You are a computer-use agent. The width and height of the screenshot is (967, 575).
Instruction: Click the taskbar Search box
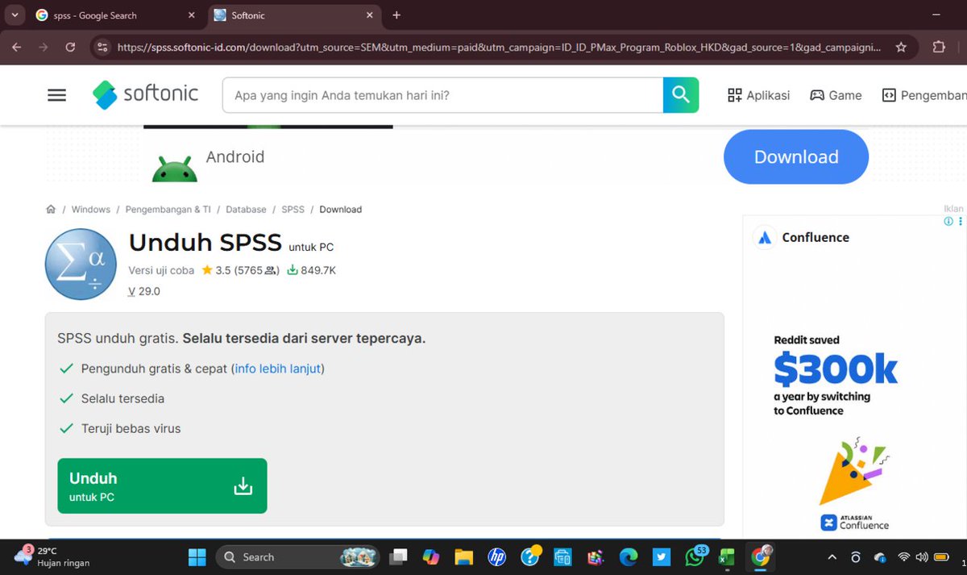(299, 557)
